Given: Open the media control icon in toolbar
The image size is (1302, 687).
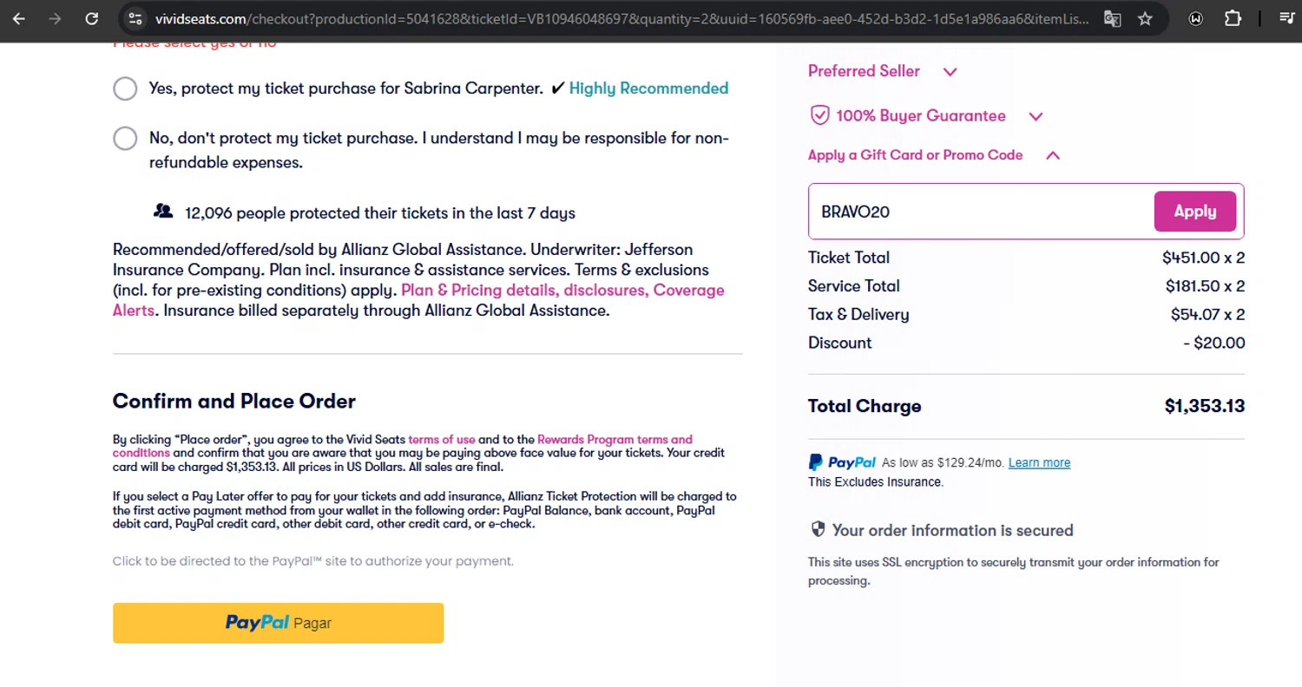Looking at the screenshot, I should 1287,18.
